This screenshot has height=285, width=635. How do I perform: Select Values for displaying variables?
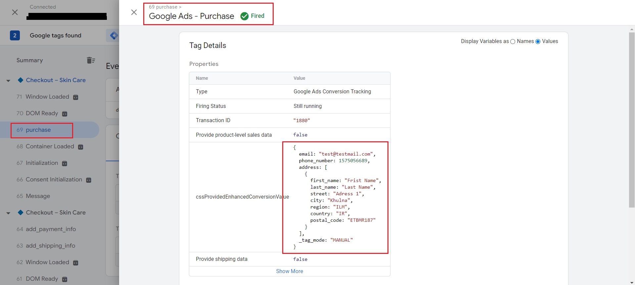click(538, 41)
